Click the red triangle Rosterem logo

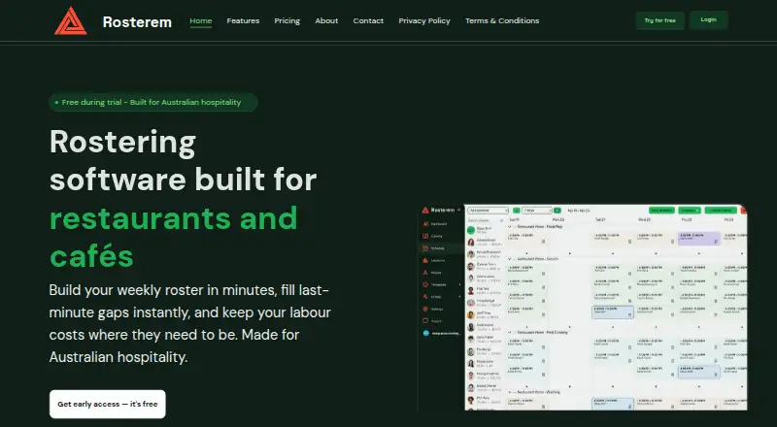tap(70, 20)
